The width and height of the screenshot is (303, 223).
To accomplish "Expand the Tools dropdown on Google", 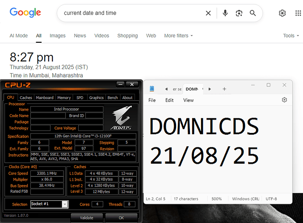I will tap(291, 36).
